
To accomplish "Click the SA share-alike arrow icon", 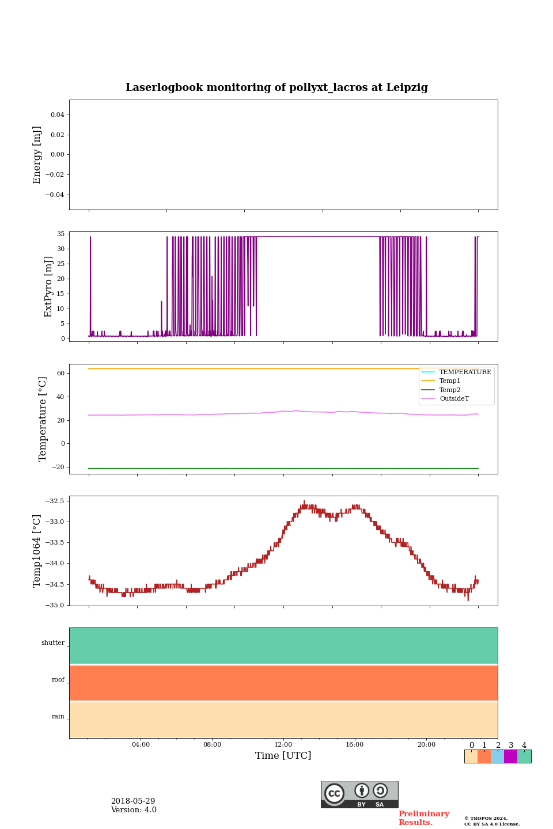I will coord(380,791).
